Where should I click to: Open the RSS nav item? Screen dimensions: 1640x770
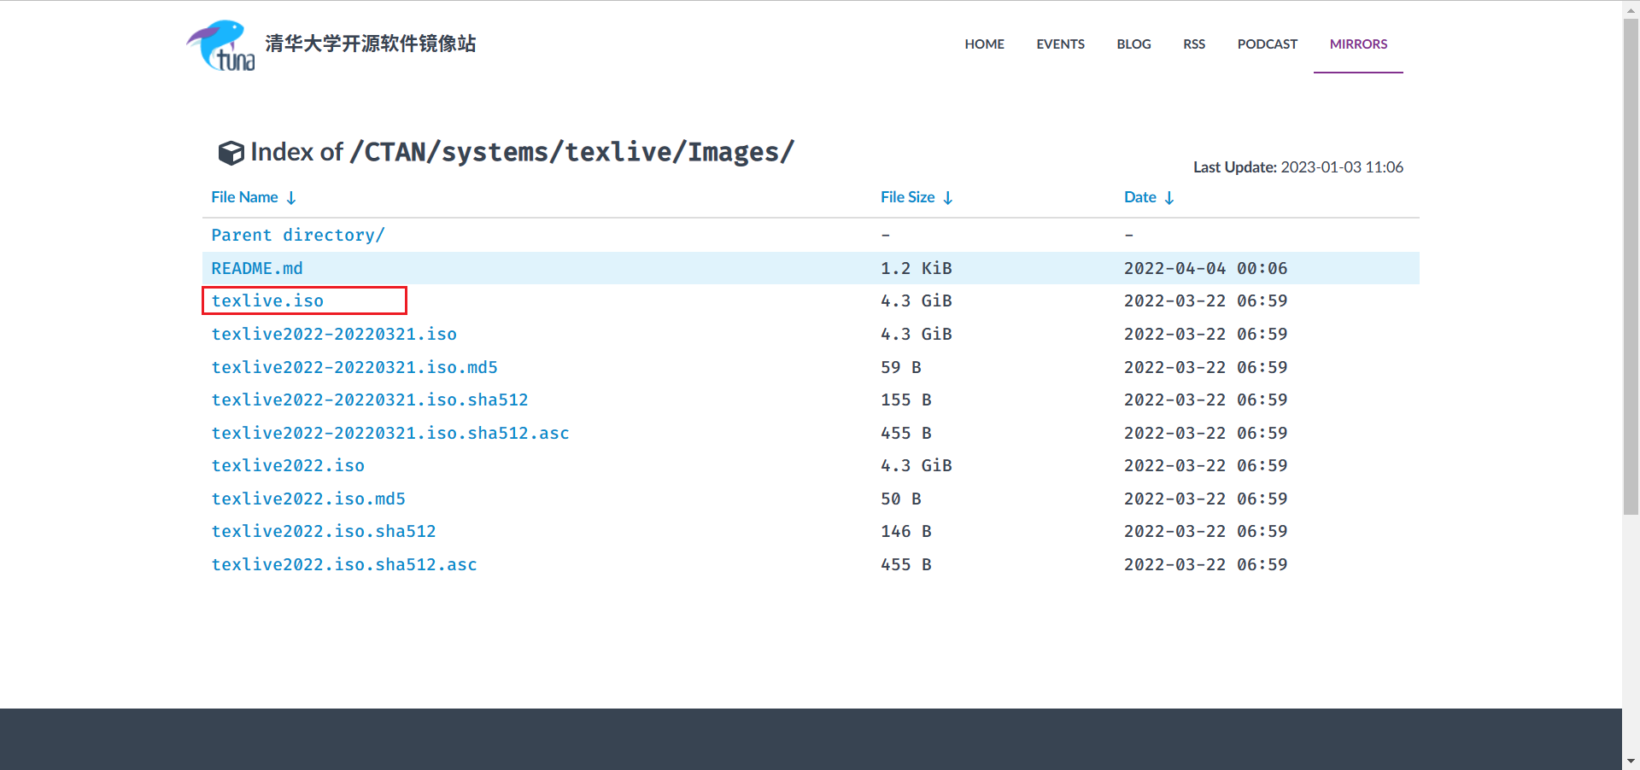coord(1194,44)
